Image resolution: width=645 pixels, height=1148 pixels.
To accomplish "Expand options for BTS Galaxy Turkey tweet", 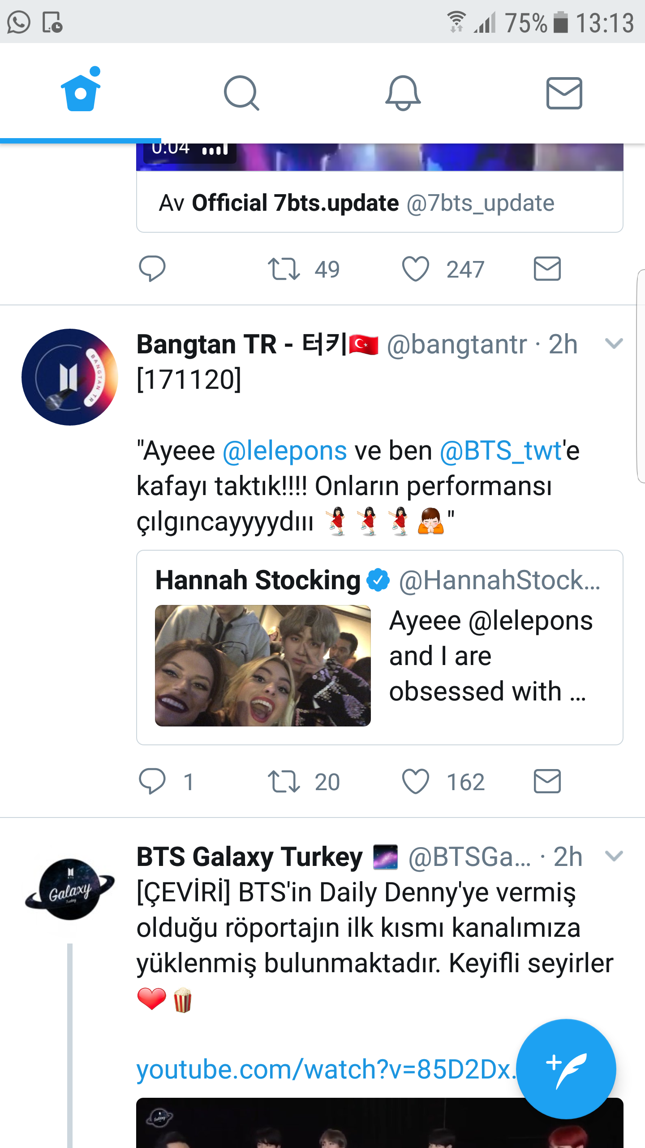I will tap(614, 856).
